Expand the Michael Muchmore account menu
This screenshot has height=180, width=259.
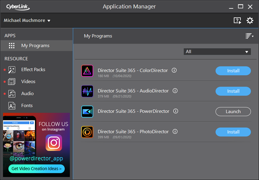point(27,21)
